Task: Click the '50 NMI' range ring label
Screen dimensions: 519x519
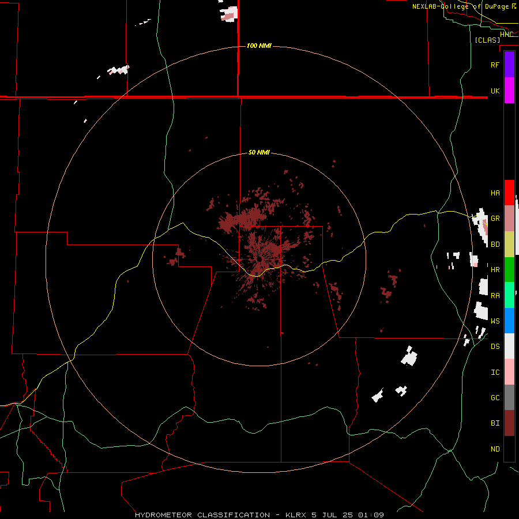Action: tap(259, 152)
